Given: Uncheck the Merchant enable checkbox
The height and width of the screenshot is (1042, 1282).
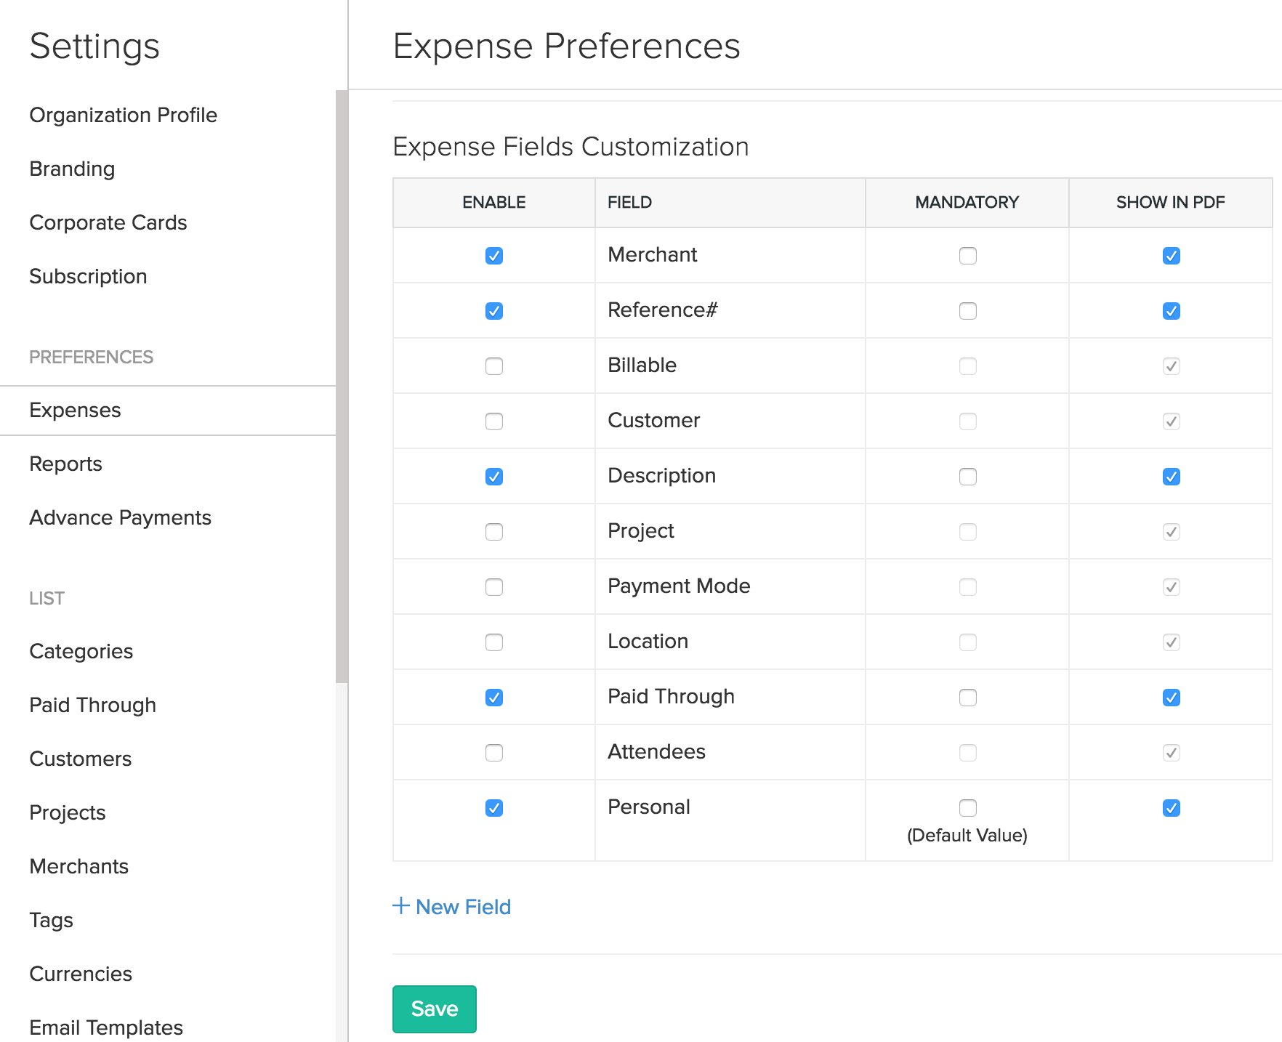Looking at the screenshot, I should (x=494, y=256).
